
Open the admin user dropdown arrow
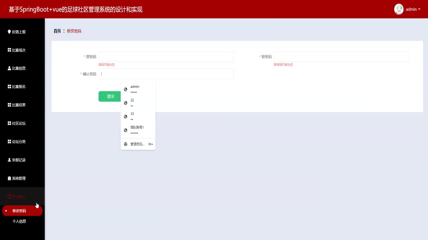tap(419, 9)
